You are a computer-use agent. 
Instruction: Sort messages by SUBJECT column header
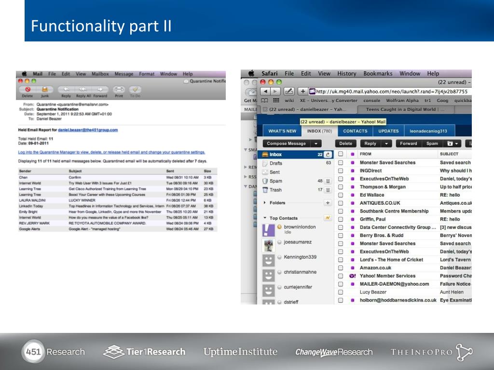coord(449,154)
